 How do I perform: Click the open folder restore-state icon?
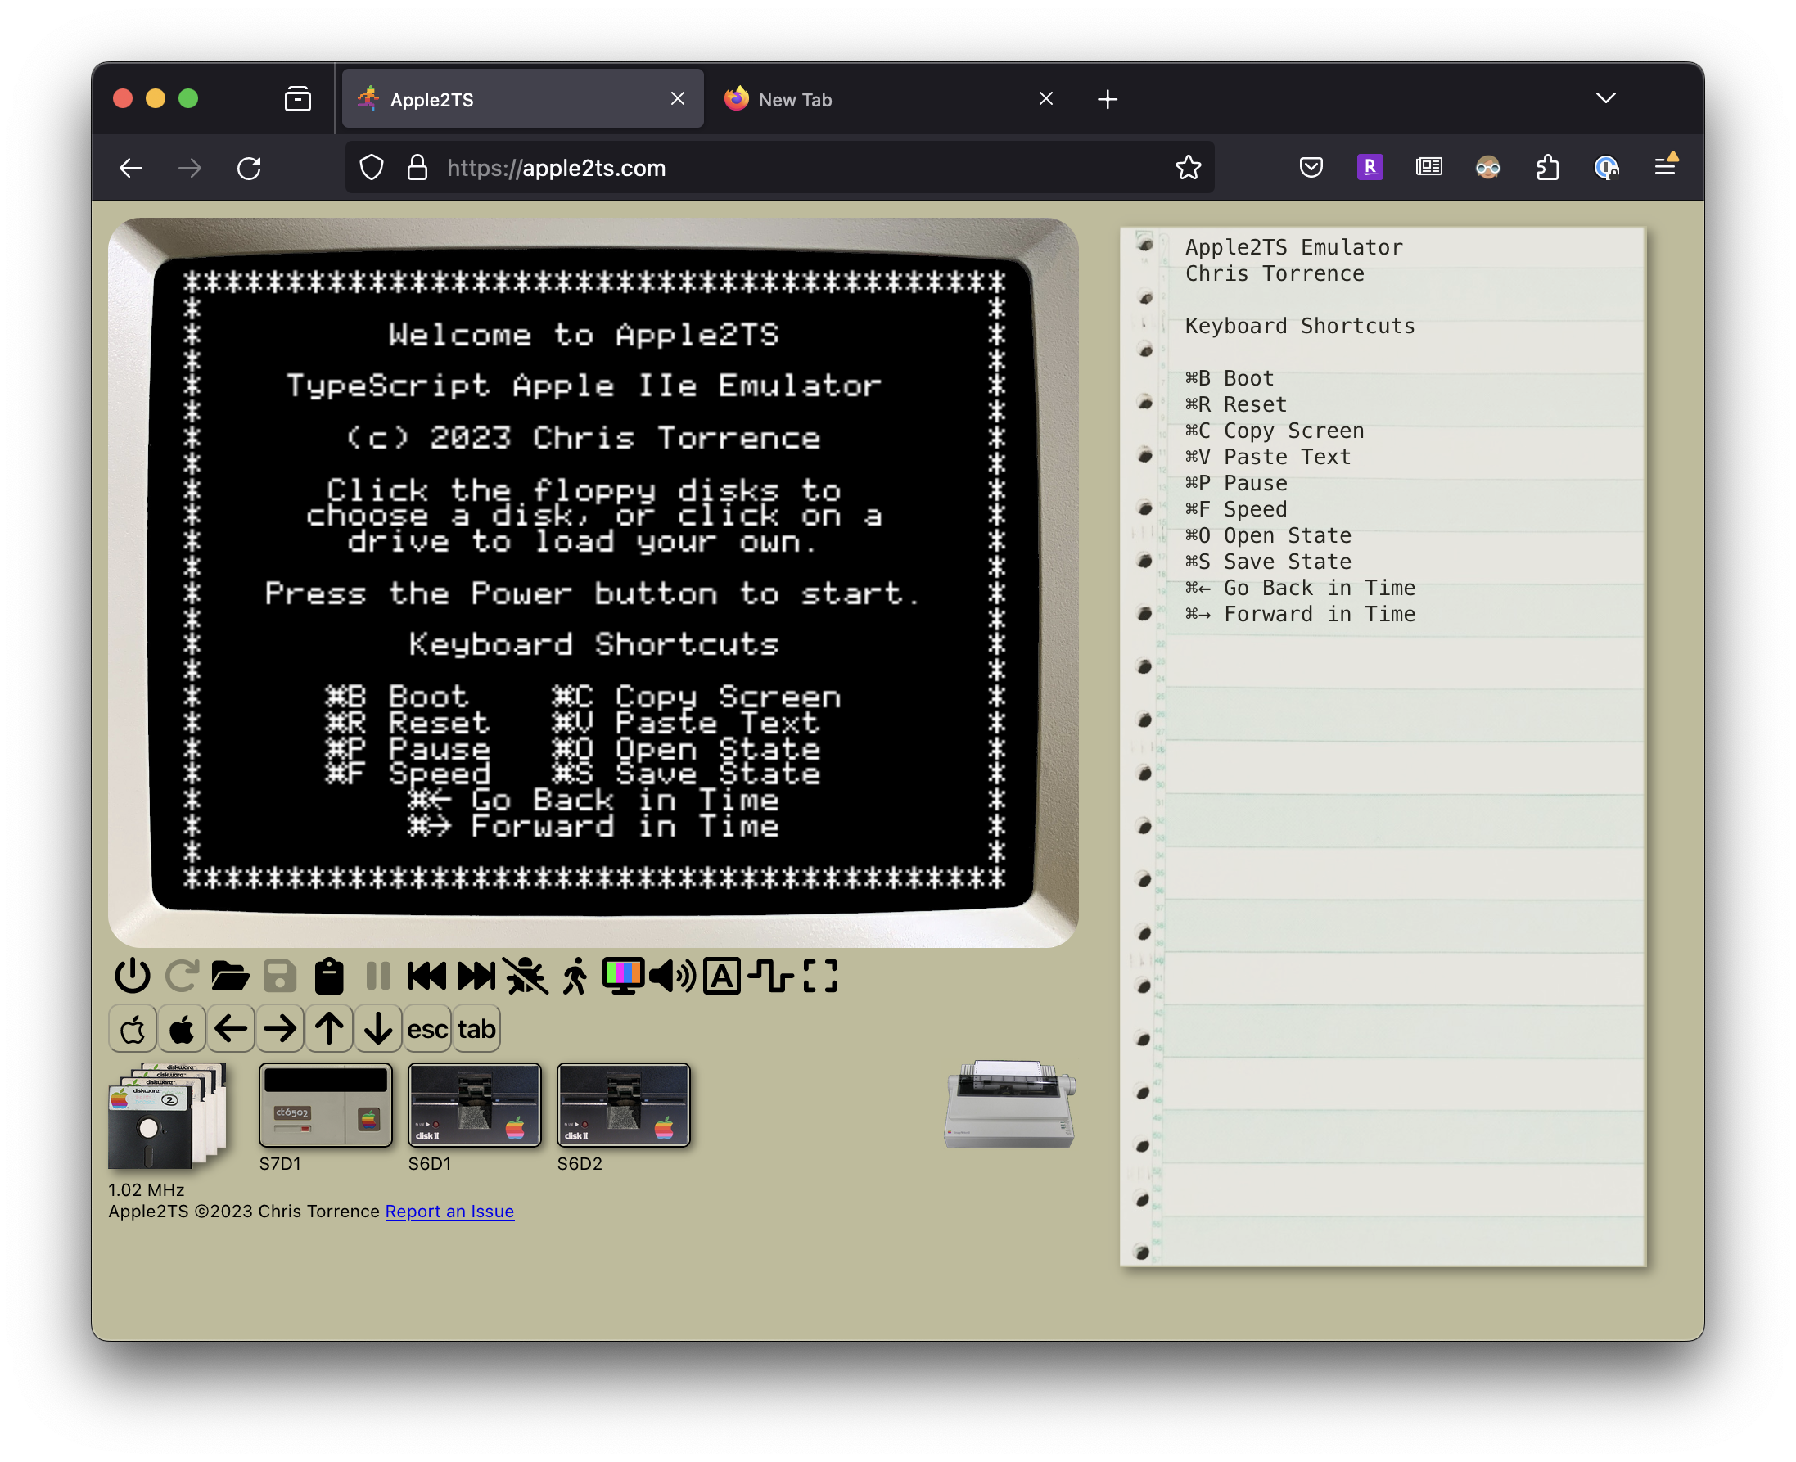pos(230,977)
